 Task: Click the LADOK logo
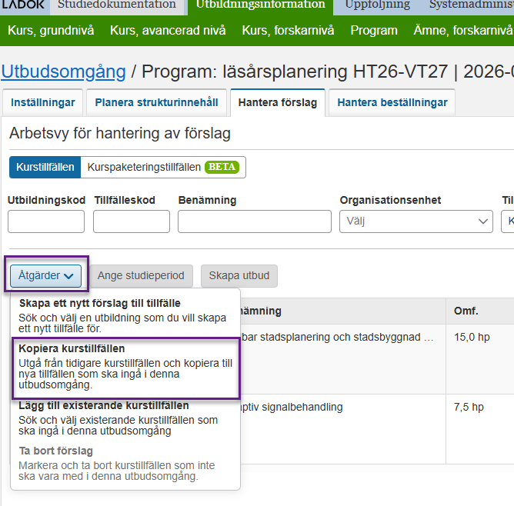click(23, 5)
